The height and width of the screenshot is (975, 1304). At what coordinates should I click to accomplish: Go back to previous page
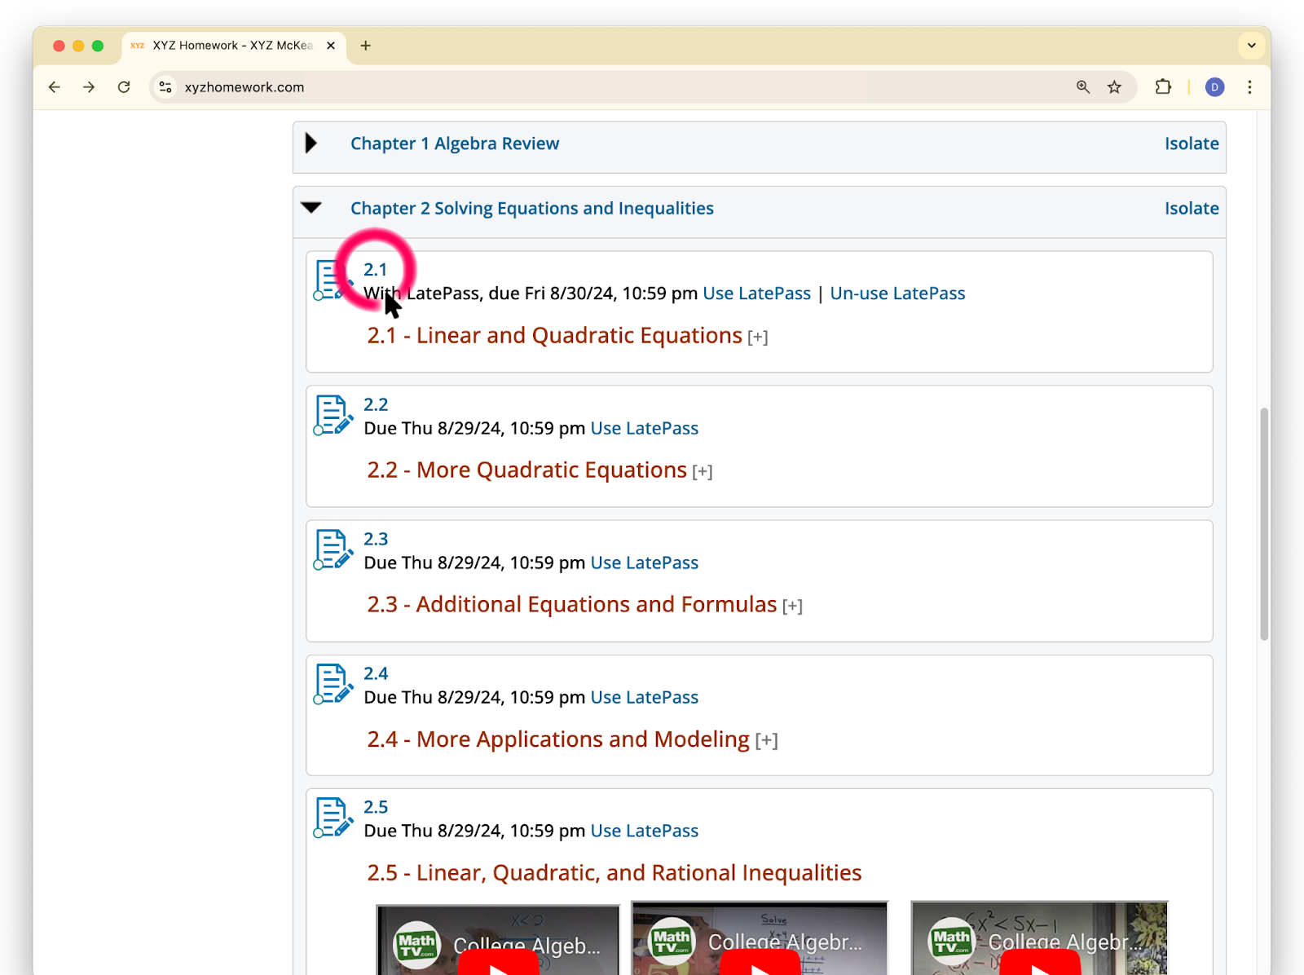click(x=55, y=87)
